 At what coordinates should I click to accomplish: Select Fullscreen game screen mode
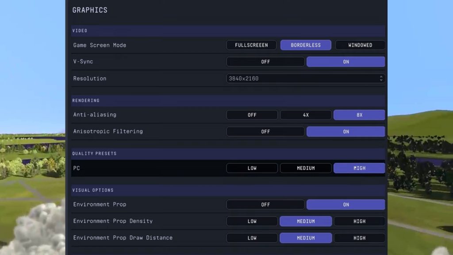point(251,45)
